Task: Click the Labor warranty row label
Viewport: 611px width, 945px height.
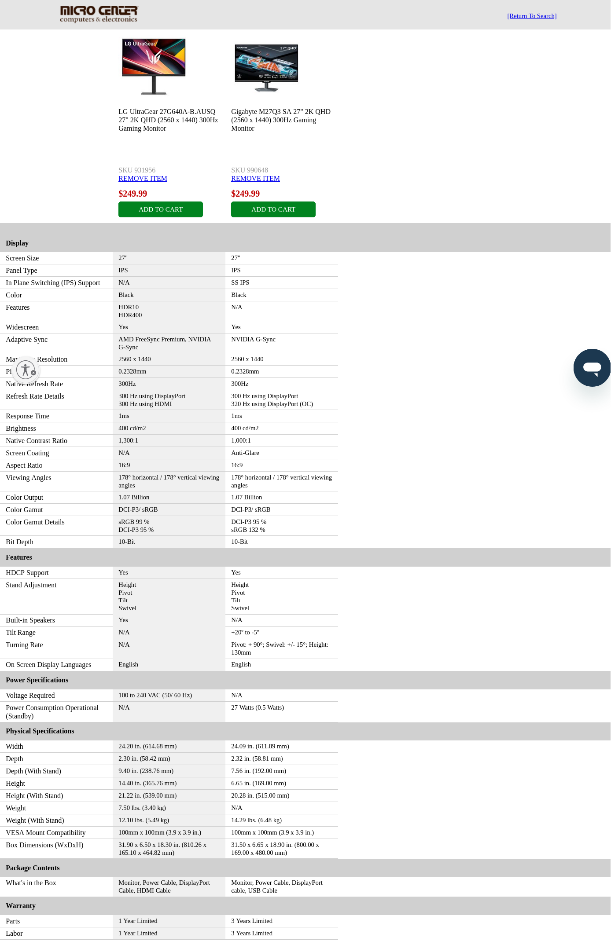Action: [14, 934]
